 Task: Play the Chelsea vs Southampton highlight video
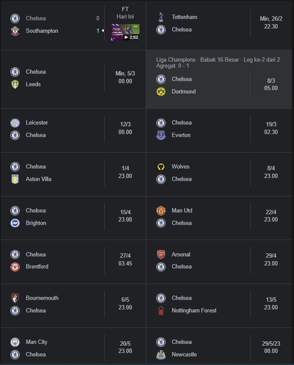coord(125,32)
